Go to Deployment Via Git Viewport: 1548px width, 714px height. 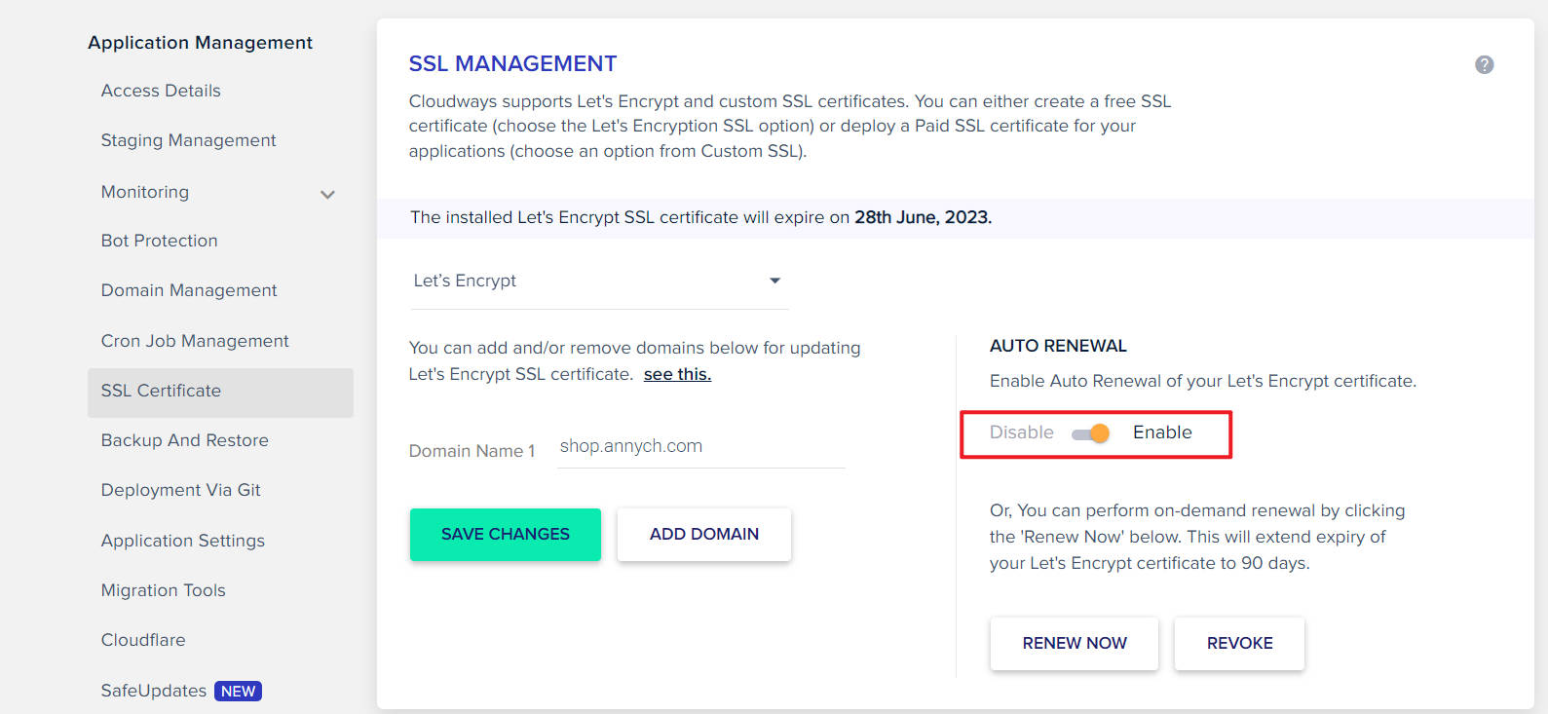181,490
